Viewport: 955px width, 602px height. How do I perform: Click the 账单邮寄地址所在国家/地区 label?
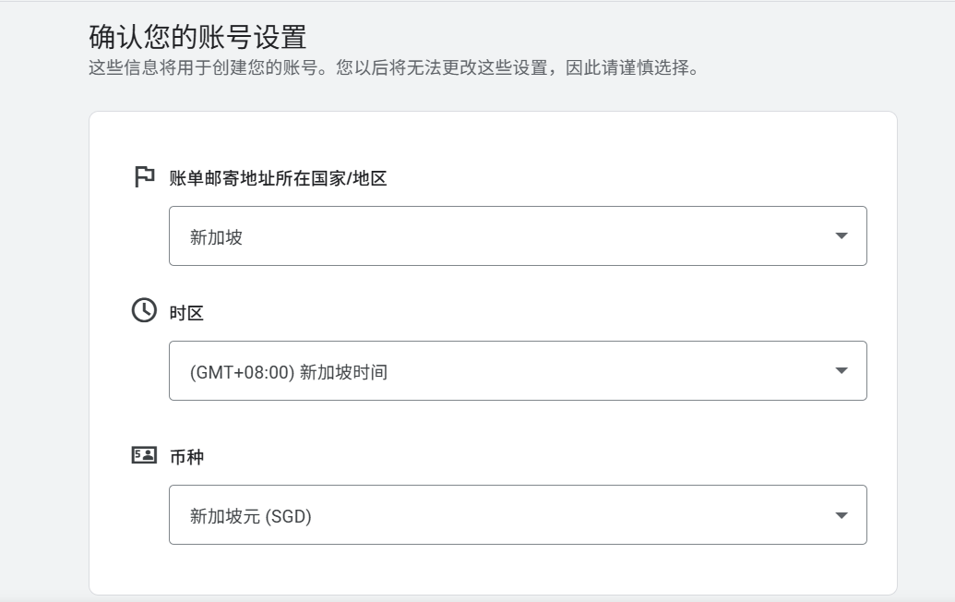pyautogui.click(x=278, y=179)
